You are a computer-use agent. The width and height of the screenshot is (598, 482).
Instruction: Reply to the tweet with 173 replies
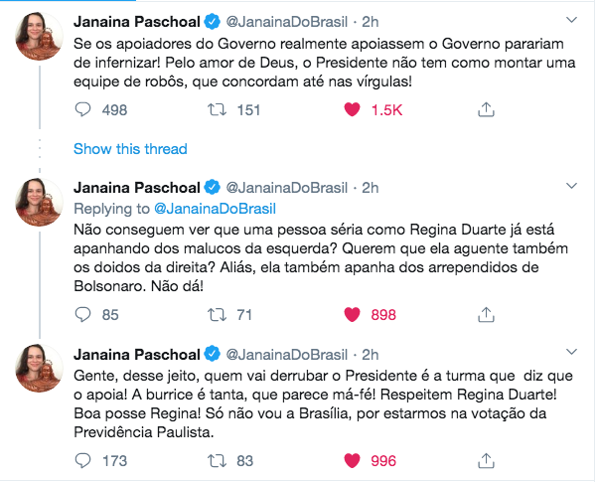83,460
